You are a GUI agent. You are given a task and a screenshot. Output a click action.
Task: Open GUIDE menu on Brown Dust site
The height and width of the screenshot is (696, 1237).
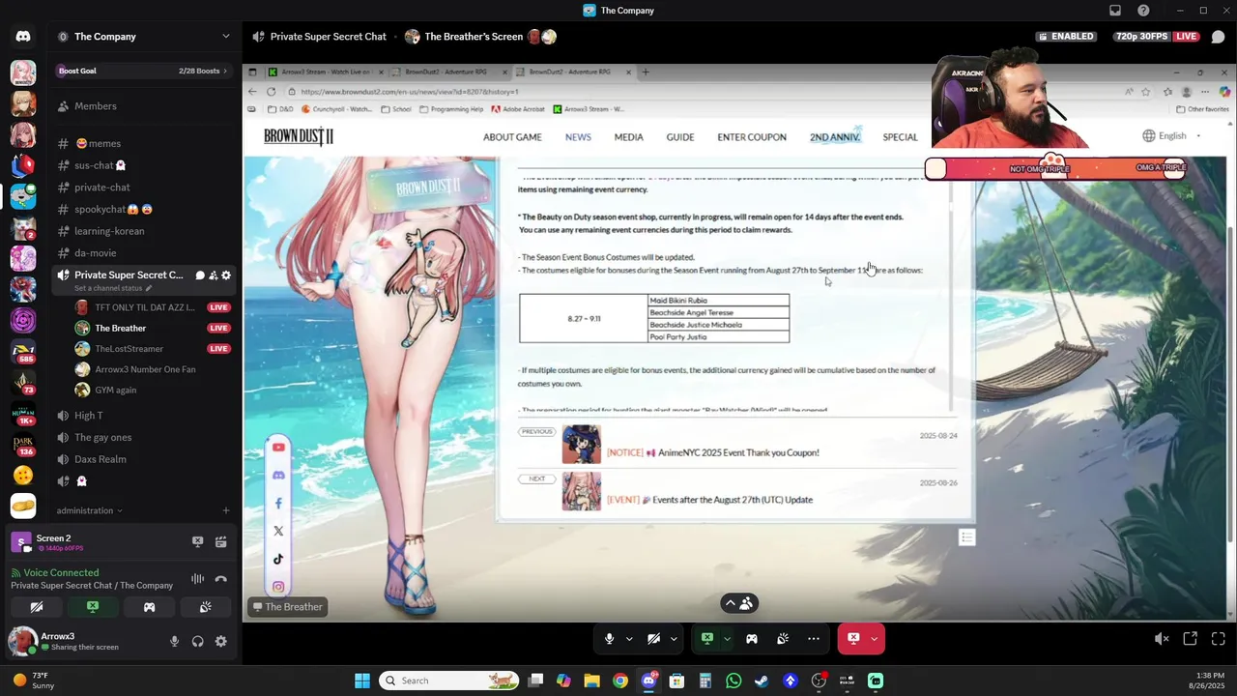680,137
